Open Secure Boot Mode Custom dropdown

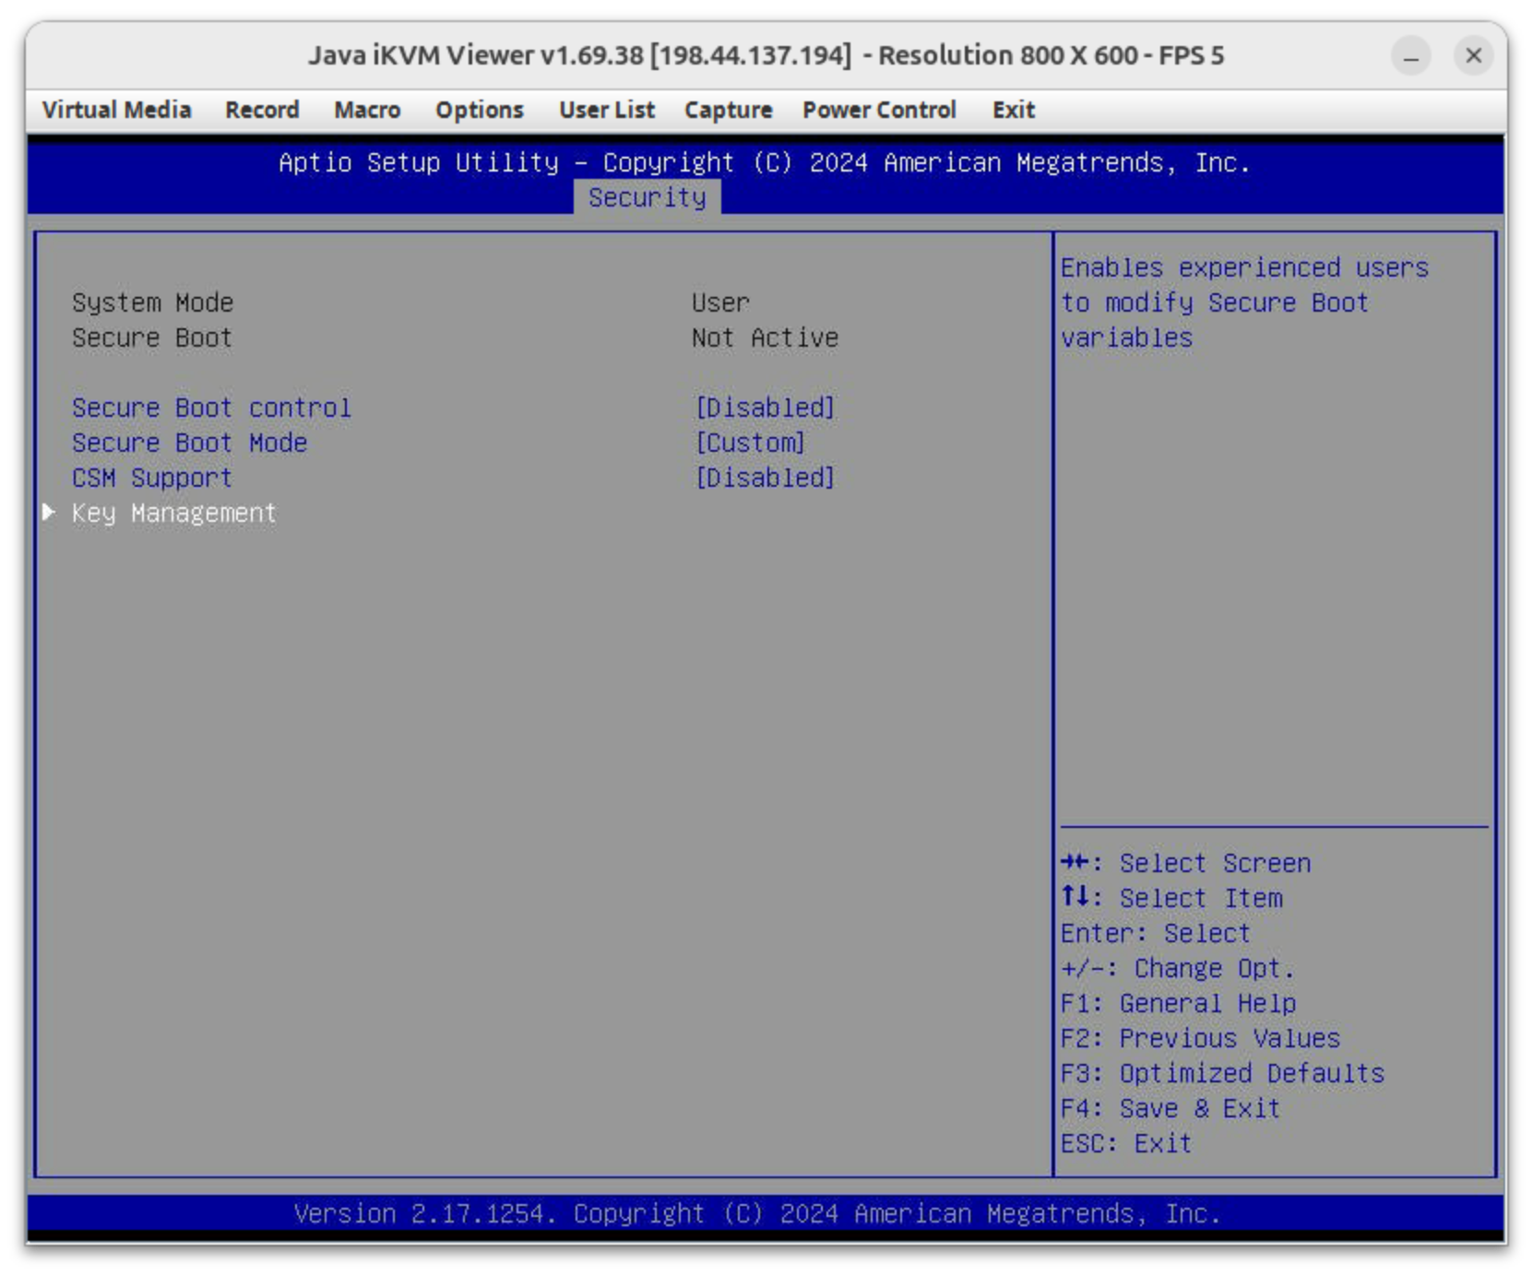pos(750,443)
